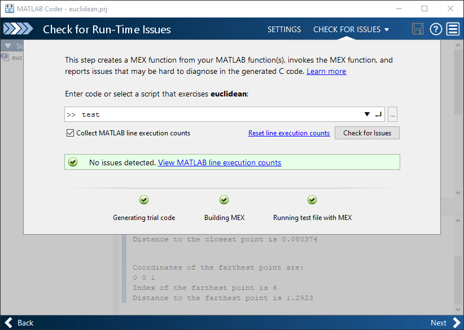This screenshot has height=330, width=464.
Task: Click 'Distance to the farthest point is 1.2923' line
Action: point(222,298)
